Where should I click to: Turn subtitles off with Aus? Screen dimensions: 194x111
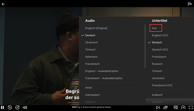pyautogui.click(x=154, y=28)
